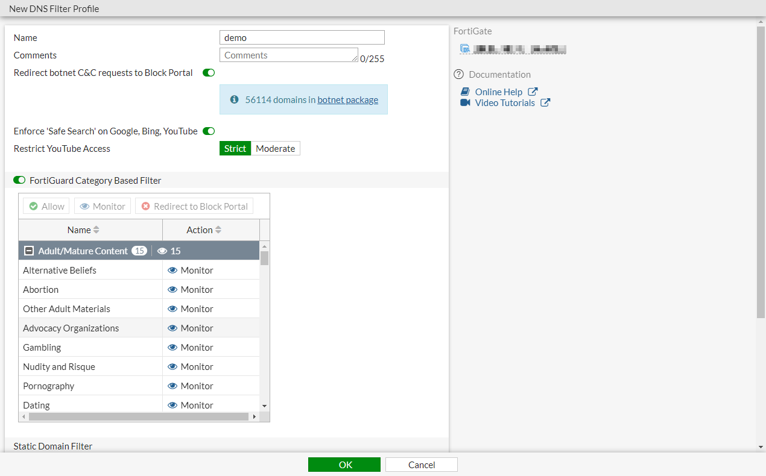Click the Monitor eye icon for Pornography

pos(173,386)
